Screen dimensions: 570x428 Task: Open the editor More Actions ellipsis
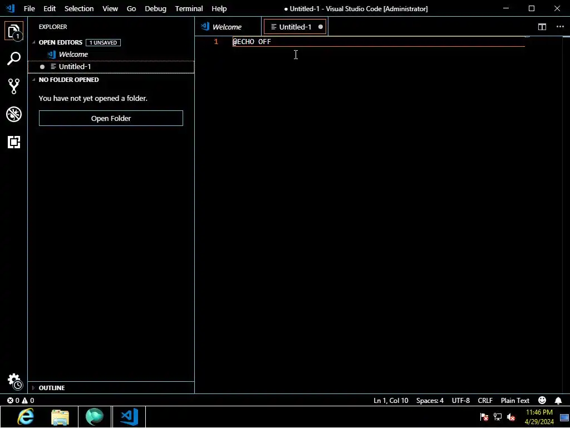(560, 27)
